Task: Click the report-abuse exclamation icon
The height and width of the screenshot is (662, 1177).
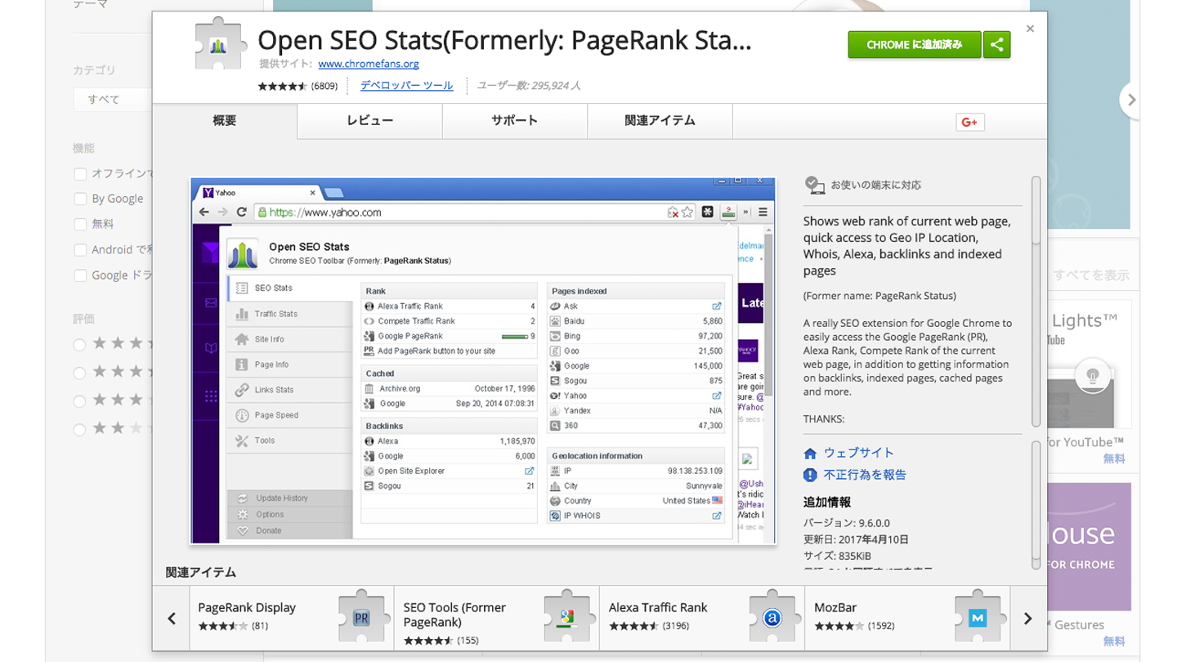Action: [x=810, y=475]
